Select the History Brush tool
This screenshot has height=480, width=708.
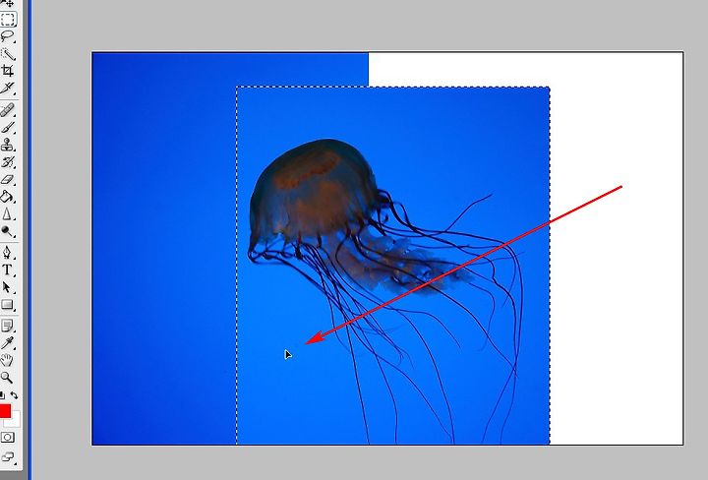8,162
